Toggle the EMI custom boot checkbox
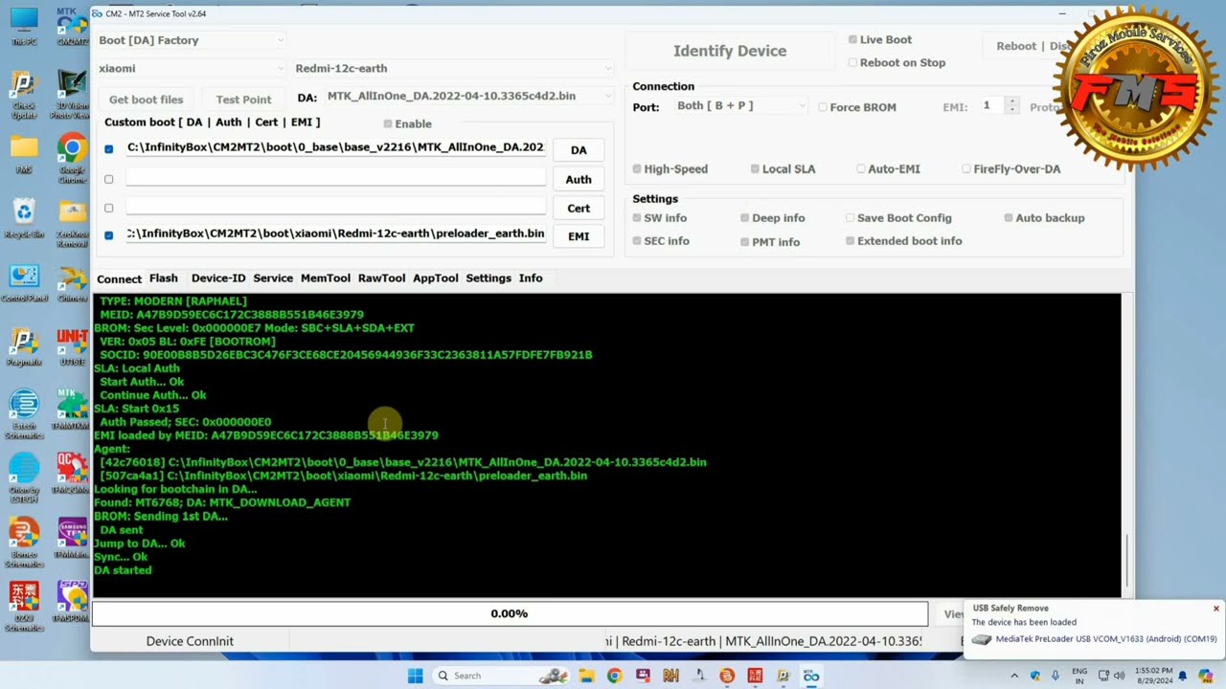 (108, 235)
